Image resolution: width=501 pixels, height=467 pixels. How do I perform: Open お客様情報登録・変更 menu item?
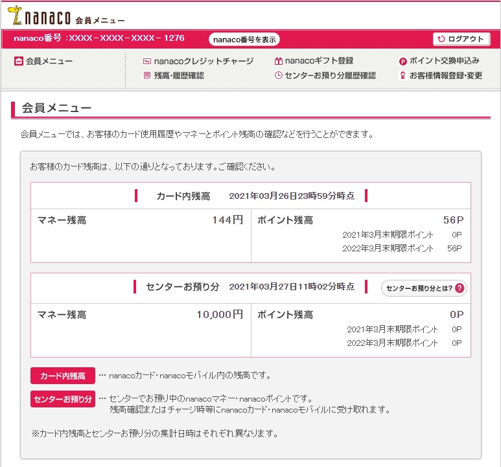coord(441,75)
